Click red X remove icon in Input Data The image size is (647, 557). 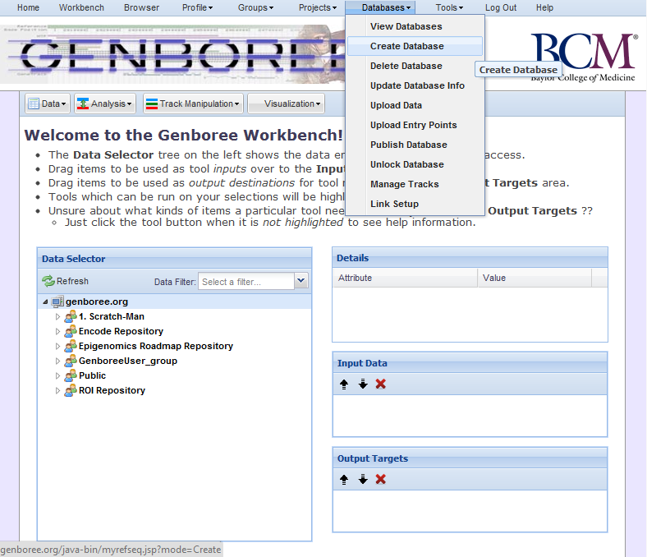pyautogui.click(x=381, y=384)
